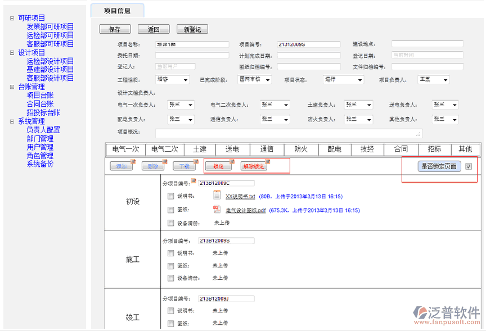Click the 保存 button

[x=115, y=29]
